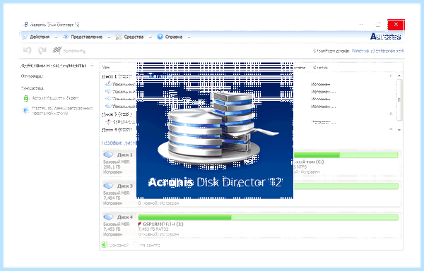Image resolution: width=424 pixels, height=271 pixels.
Task: Open the Действия menu
Action: 40,37
